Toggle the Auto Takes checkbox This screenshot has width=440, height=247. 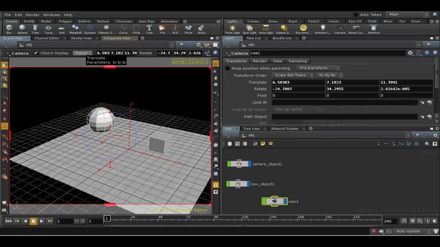click(x=356, y=15)
